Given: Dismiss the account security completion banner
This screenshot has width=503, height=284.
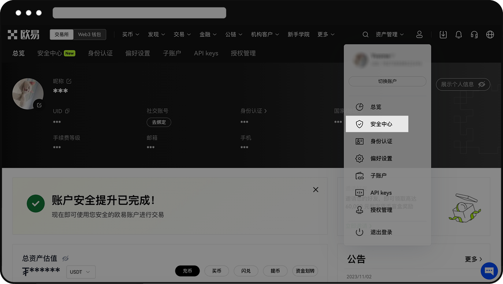Looking at the screenshot, I should pos(315,189).
